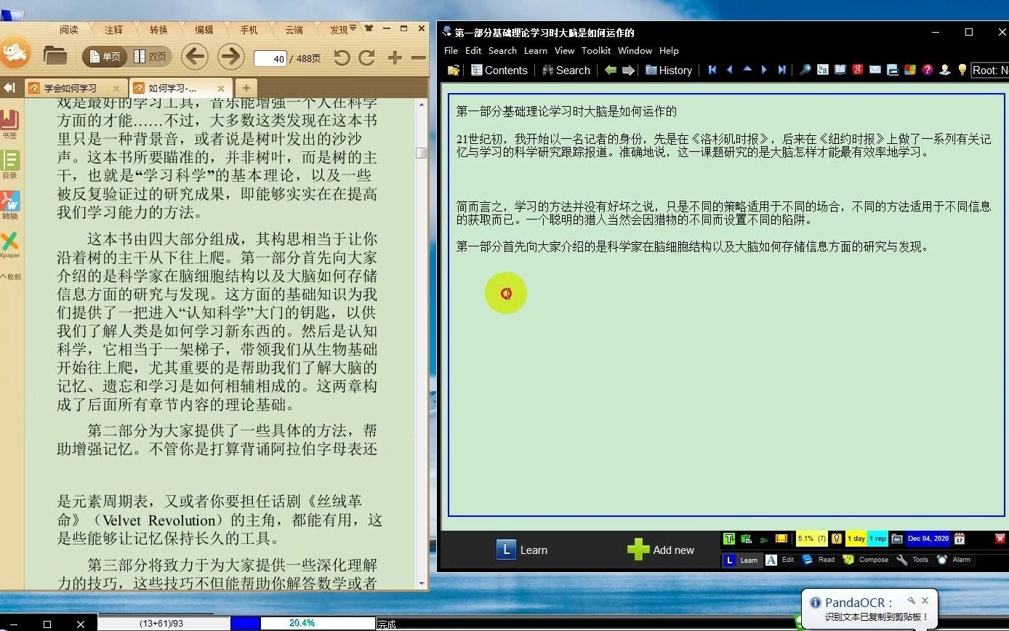1009x631 pixels.
Task: Open the calendar icon next to the Dec 04, 2020 date
Action: tap(960, 539)
